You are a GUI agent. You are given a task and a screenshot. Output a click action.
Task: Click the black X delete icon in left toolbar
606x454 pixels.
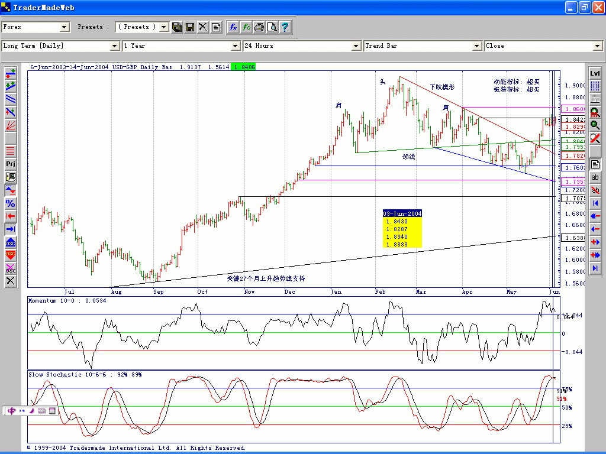[11, 281]
